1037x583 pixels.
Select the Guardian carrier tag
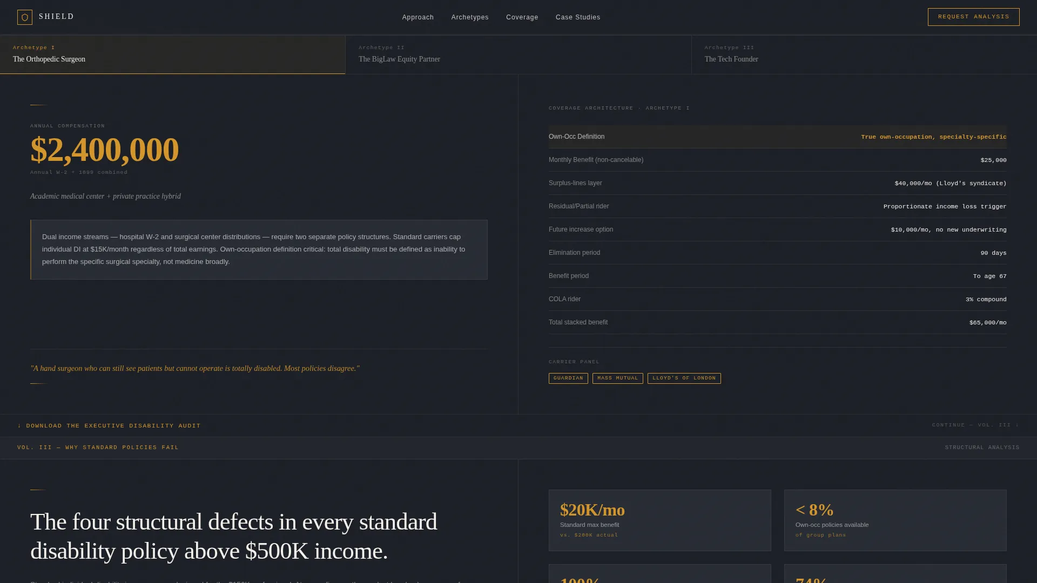568,378
